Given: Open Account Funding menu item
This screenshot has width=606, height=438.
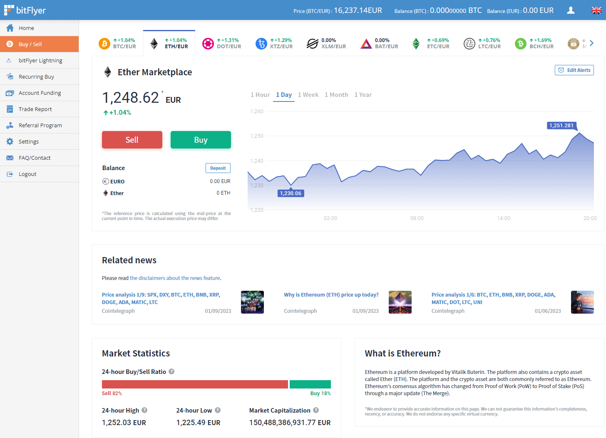Looking at the screenshot, I should [39, 93].
